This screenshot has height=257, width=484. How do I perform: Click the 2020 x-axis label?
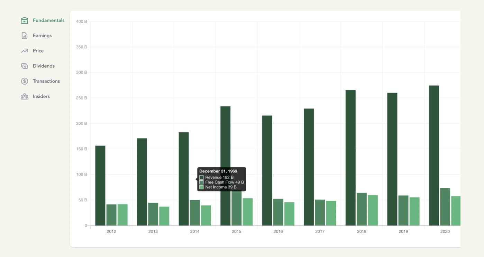pyautogui.click(x=445, y=231)
